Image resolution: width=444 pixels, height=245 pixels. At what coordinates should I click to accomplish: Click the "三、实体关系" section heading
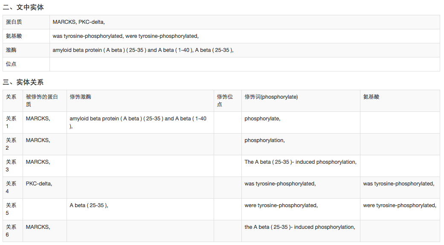pos(23,82)
